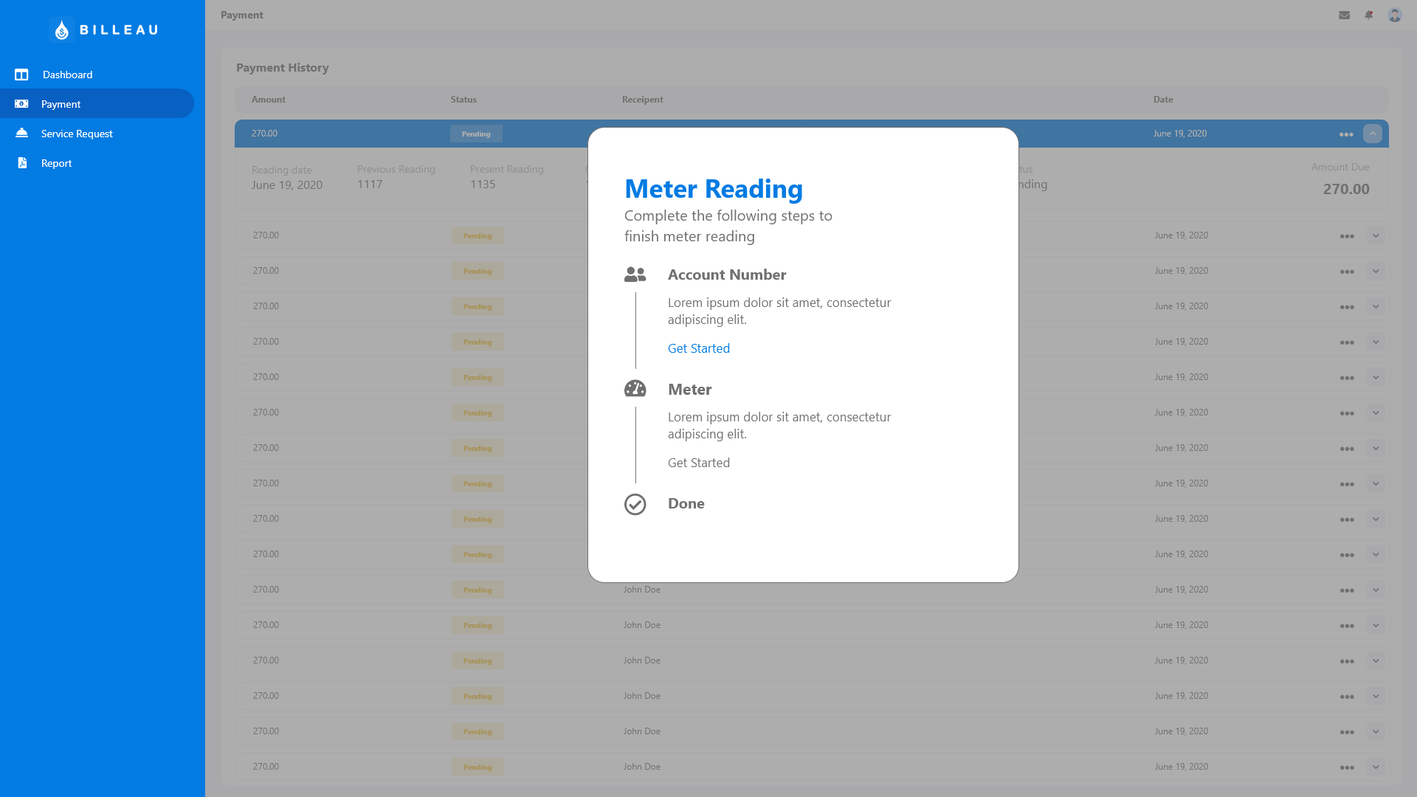Open three-dot menu on highlighted row
The width and height of the screenshot is (1417, 797).
1345,134
